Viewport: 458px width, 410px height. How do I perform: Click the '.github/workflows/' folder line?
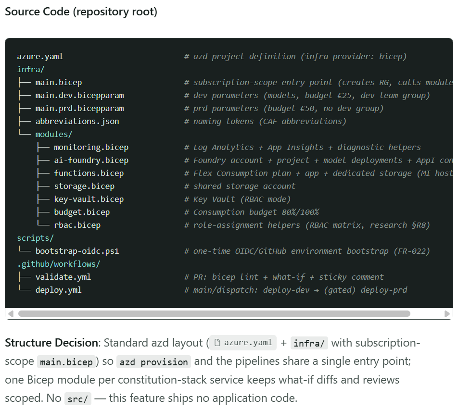59,264
